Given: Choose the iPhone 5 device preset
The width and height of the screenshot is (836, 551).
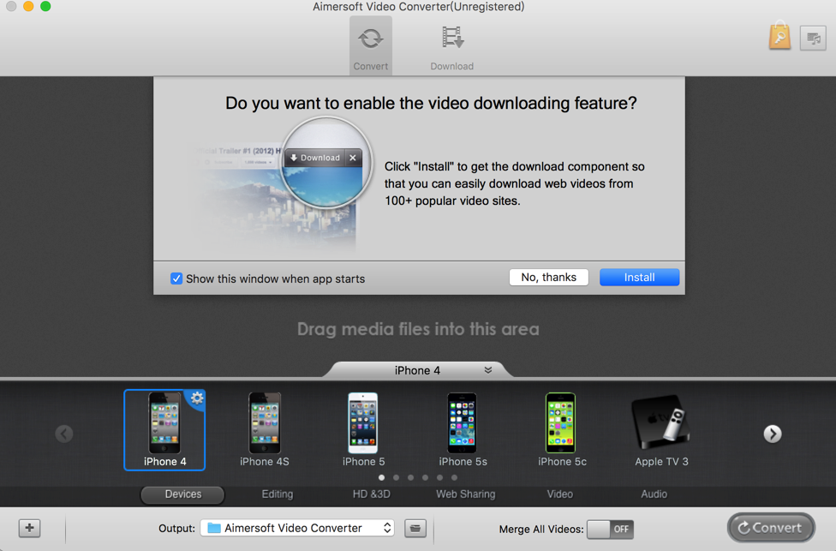Looking at the screenshot, I should point(363,430).
